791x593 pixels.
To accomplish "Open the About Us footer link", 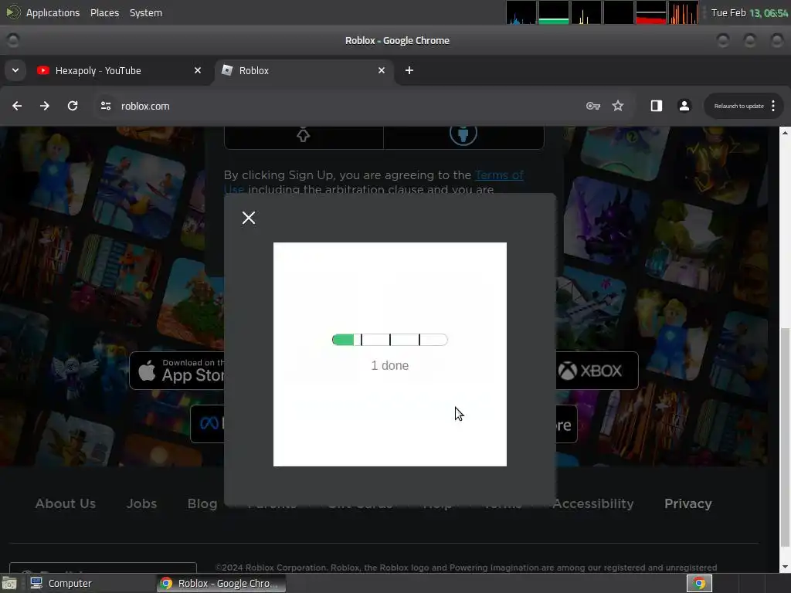I will [x=66, y=503].
